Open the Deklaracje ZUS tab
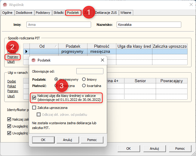This screenshot has height=156, width=196. 106,13
